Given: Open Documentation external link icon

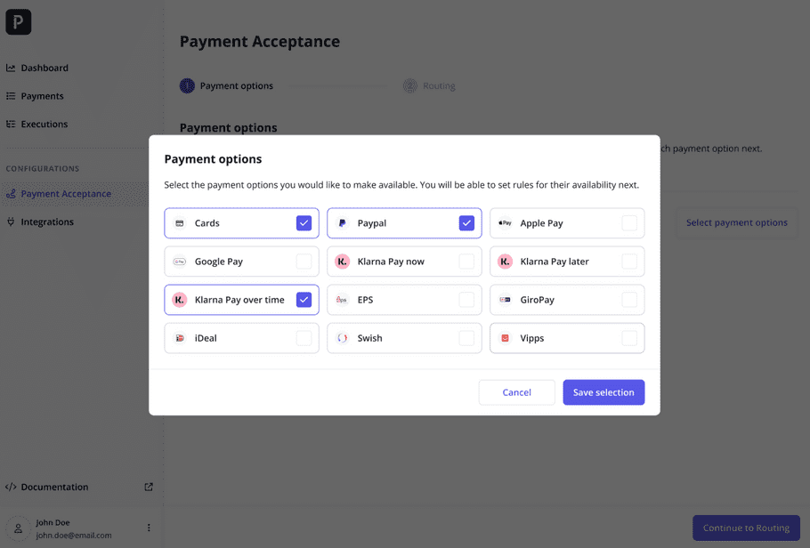Looking at the screenshot, I should tap(149, 487).
